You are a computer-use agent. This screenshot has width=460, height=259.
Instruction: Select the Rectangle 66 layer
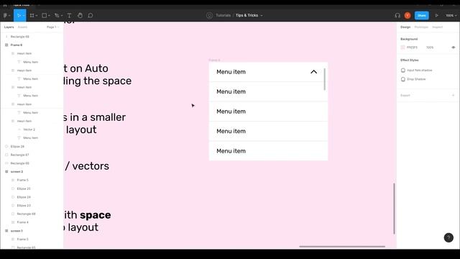pyautogui.click(x=19, y=163)
